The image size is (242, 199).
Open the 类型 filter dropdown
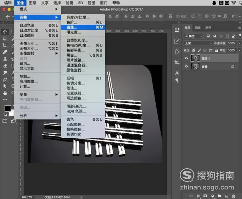point(193,36)
